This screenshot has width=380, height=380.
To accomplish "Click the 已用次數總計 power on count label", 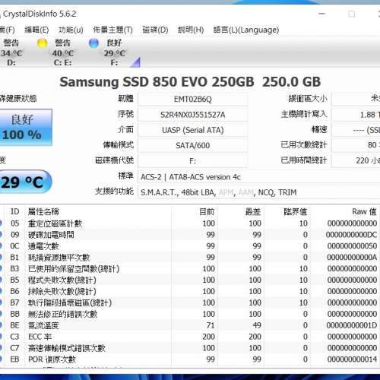I will tap(304, 145).
